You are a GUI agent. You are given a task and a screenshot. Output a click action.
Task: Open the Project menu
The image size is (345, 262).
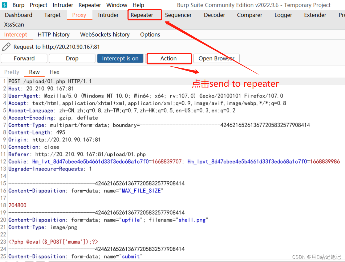[38, 5]
